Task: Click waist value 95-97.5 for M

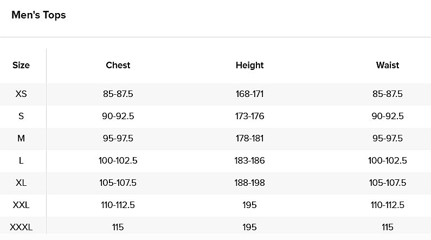Action: click(388, 138)
